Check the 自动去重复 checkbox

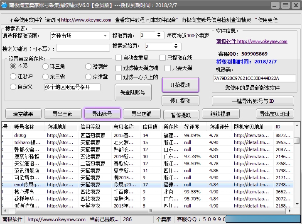tap(119, 58)
